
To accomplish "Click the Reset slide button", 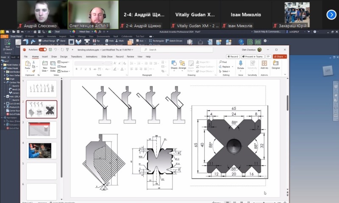I will click(x=62, y=67).
